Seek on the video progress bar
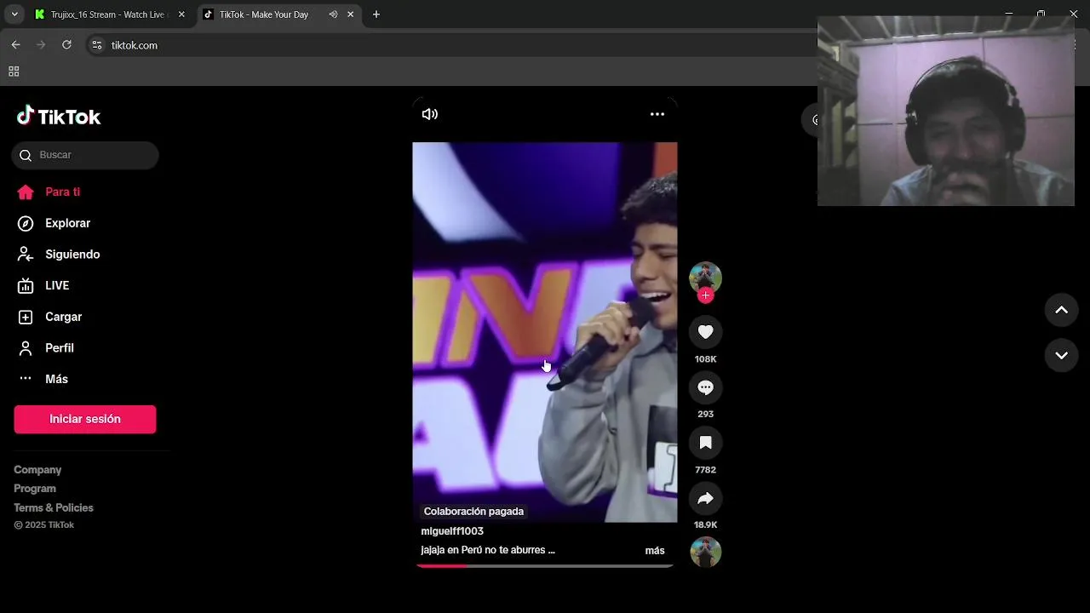This screenshot has height=613, width=1090. point(545,565)
